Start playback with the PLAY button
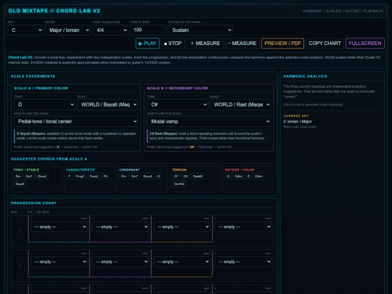This screenshot has height=294, width=392. click(147, 44)
